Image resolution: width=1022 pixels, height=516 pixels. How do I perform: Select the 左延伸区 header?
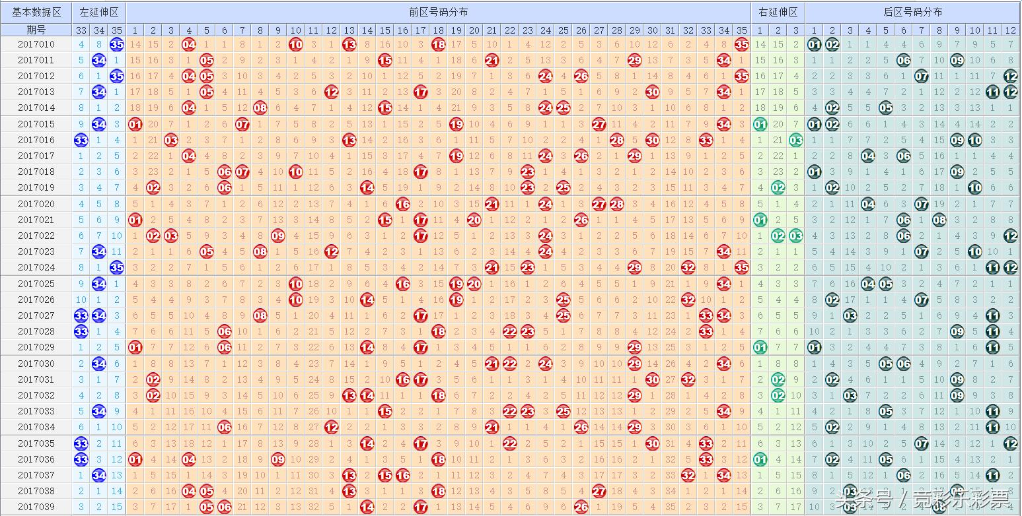[99, 13]
